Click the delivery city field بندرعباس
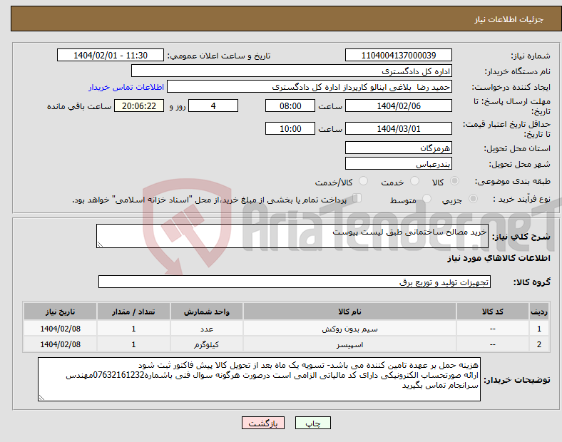 click(x=398, y=164)
